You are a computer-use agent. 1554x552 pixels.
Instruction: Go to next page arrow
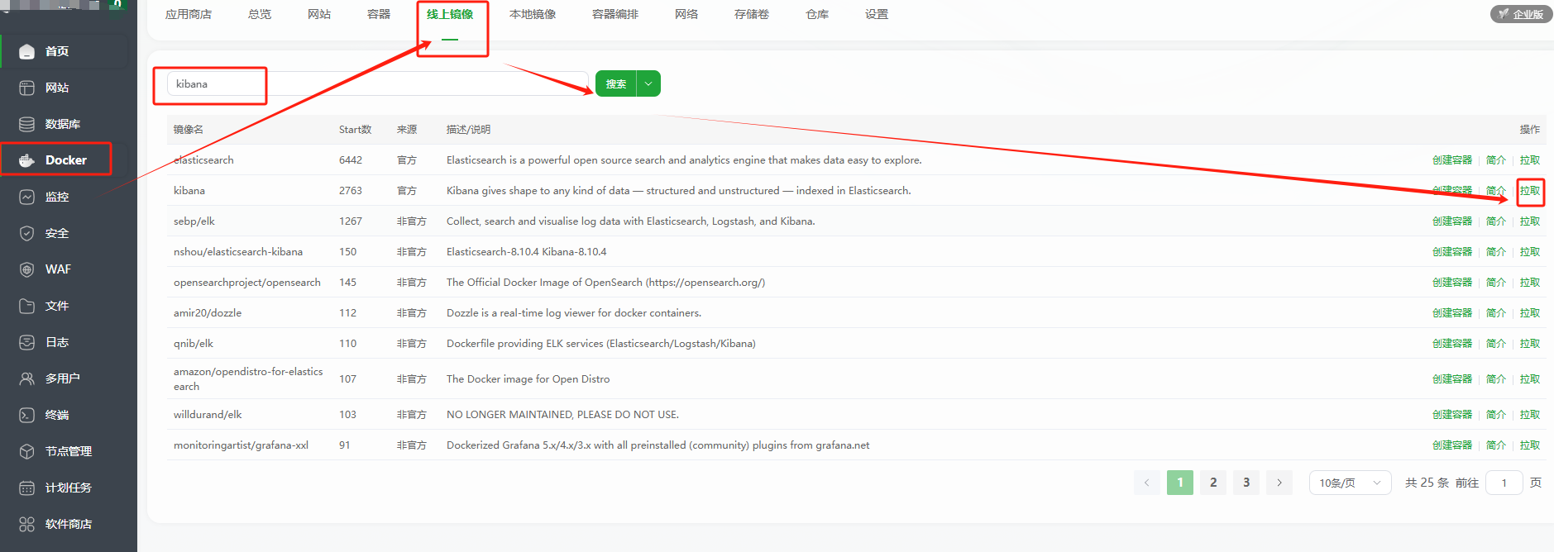1279,483
